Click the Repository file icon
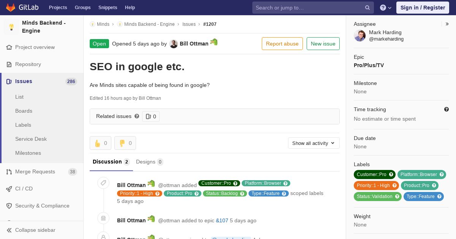This screenshot has width=456, height=239. (9, 64)
